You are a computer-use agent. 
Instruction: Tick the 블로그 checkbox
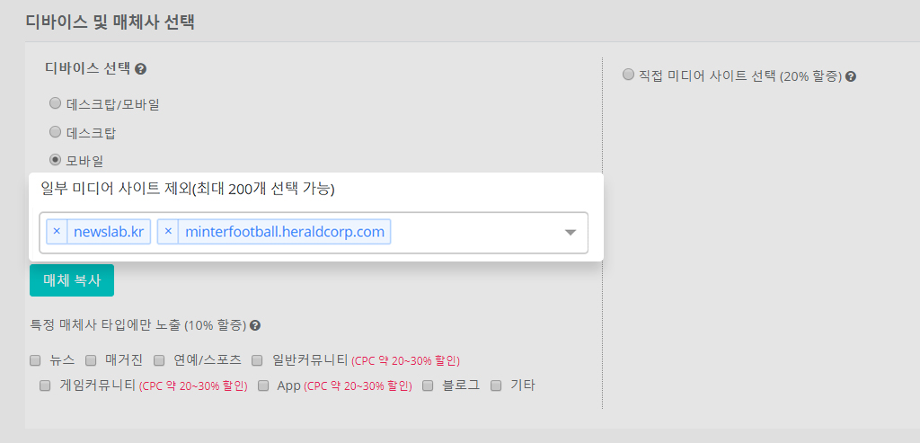[428, 385]
